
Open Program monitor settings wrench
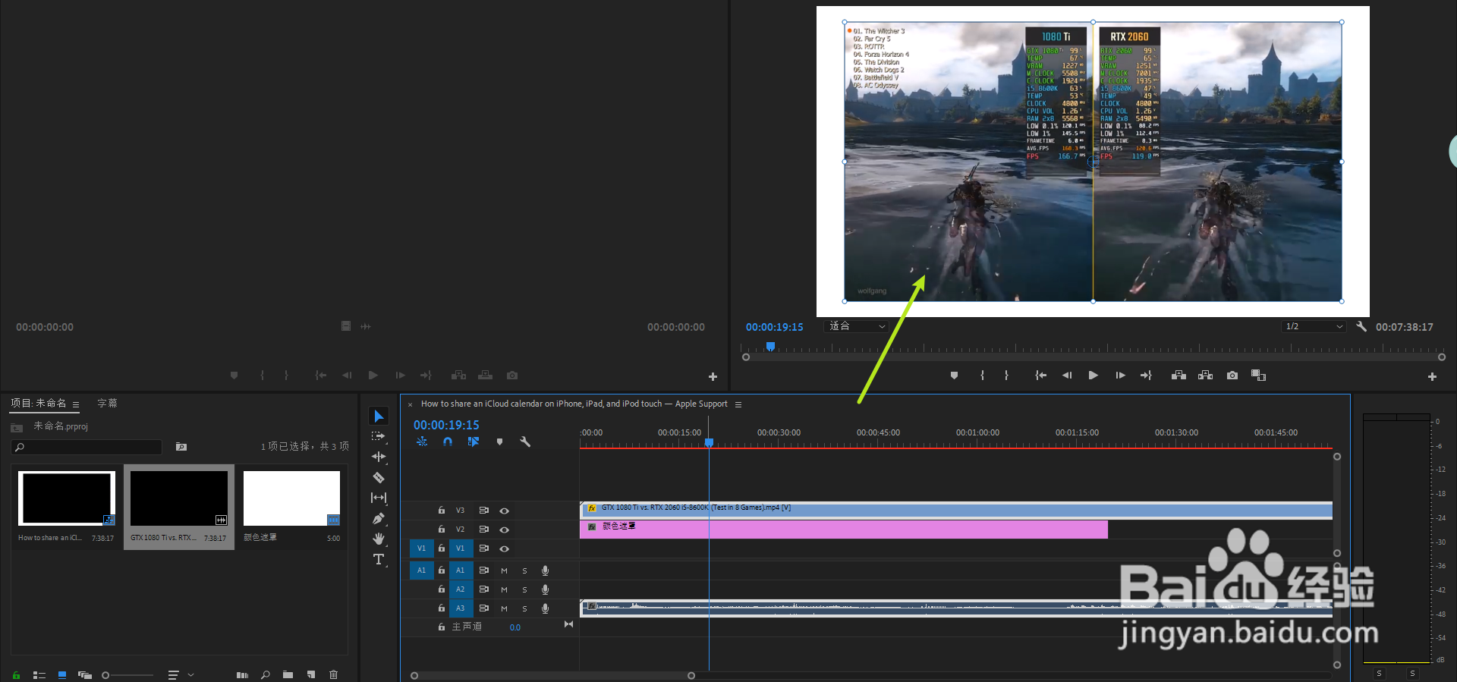point(1361,326)
